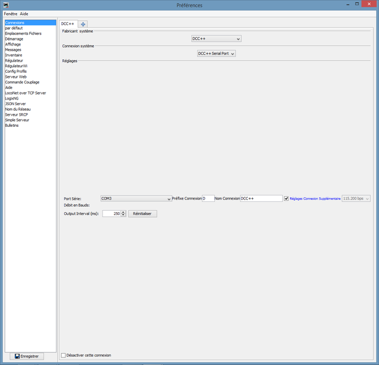Select Connexions in the preferences list
The width and height of the screenshot is (379, 365).
(x=30, y=22)
